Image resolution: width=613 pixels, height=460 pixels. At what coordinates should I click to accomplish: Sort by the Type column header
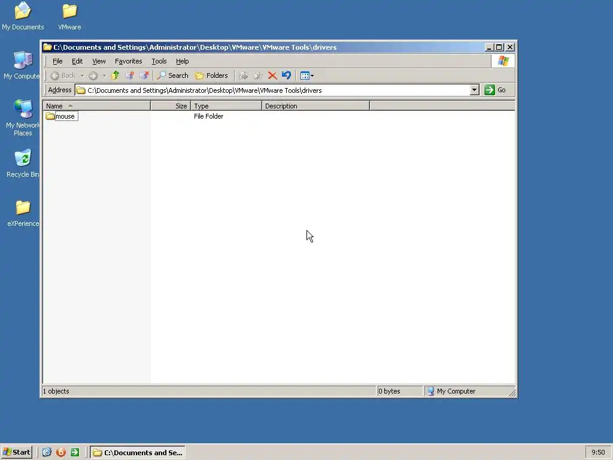click(x=226, y=106)
